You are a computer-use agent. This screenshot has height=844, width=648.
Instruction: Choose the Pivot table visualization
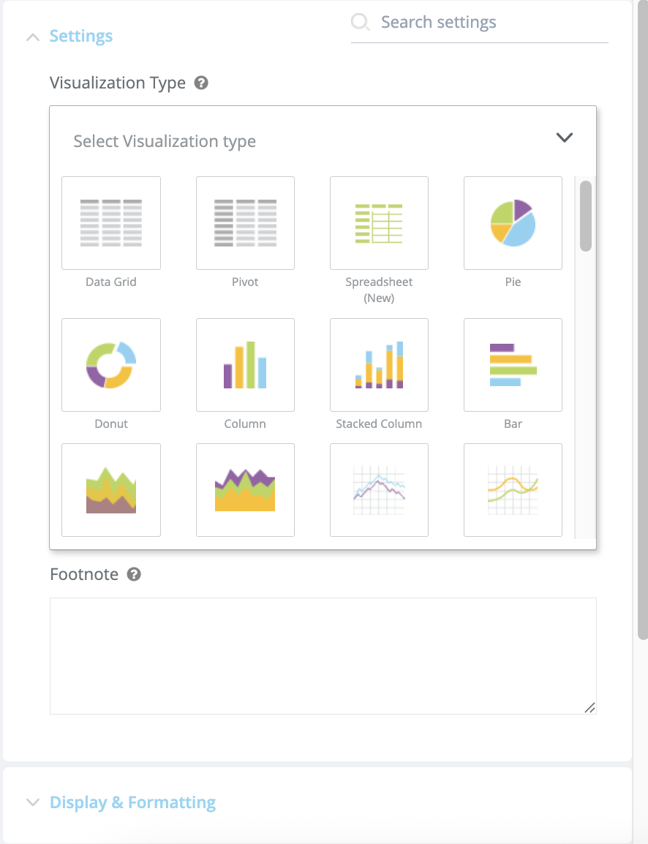(245, 223)
